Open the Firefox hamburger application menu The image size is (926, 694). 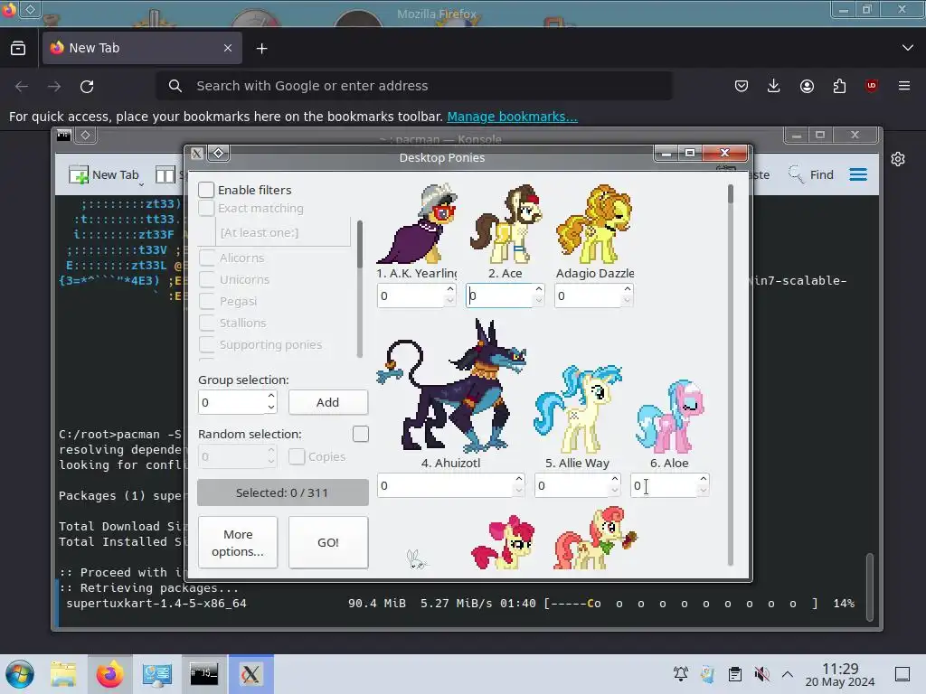(904, 86)
